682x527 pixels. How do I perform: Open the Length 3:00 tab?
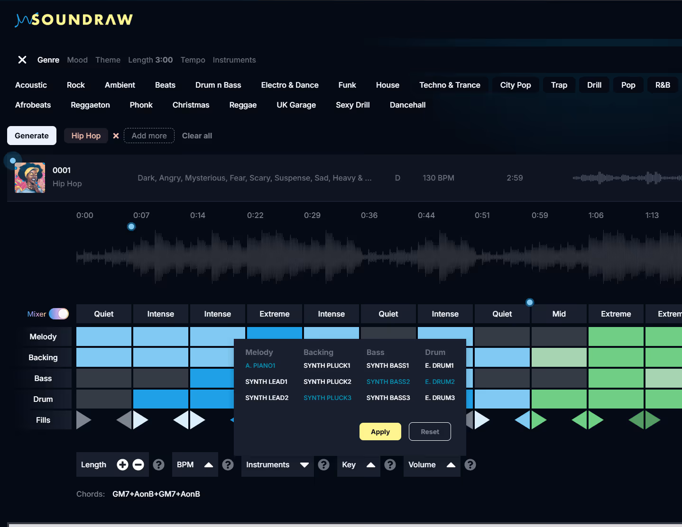pyautogui.click(x=150, y=60)
